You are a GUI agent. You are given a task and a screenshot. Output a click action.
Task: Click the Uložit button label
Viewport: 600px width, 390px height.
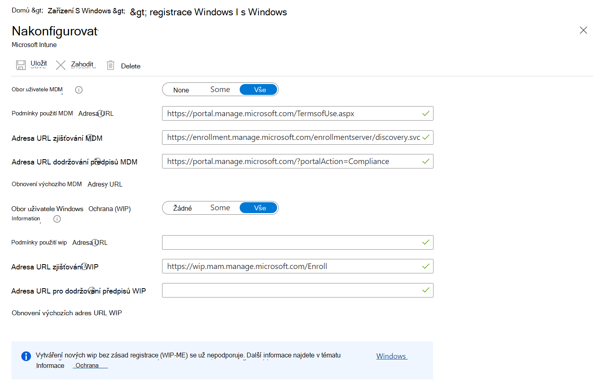point(39,64)
